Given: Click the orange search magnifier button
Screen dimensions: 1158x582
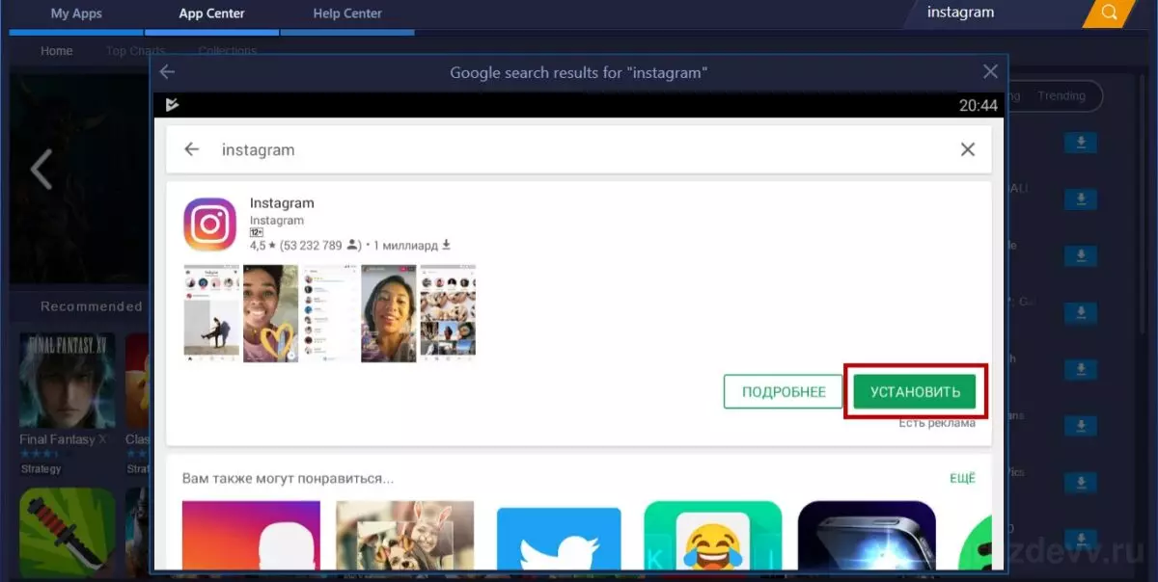Looking at the screenshot, I should [1110, 13].
